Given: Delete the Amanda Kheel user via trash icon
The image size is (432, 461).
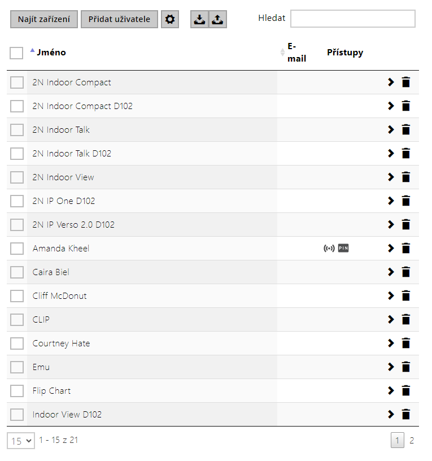Looking at the screenshot, I should click(405, 248).
